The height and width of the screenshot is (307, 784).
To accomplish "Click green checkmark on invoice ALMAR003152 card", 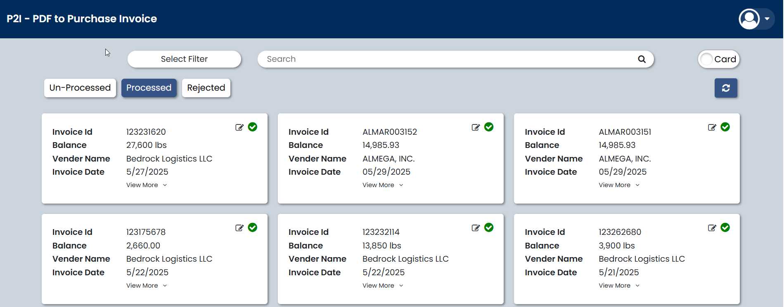I will [489, 127].
